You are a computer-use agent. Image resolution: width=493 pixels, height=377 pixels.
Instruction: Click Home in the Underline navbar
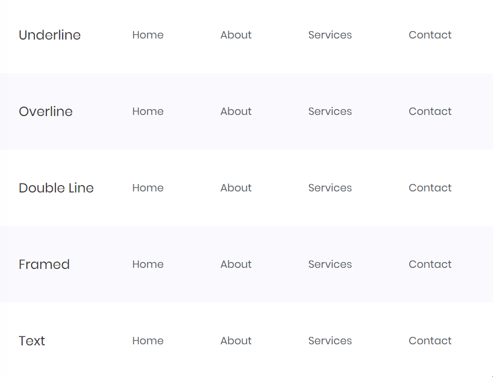pyautogui.click(x=148, y=35)
